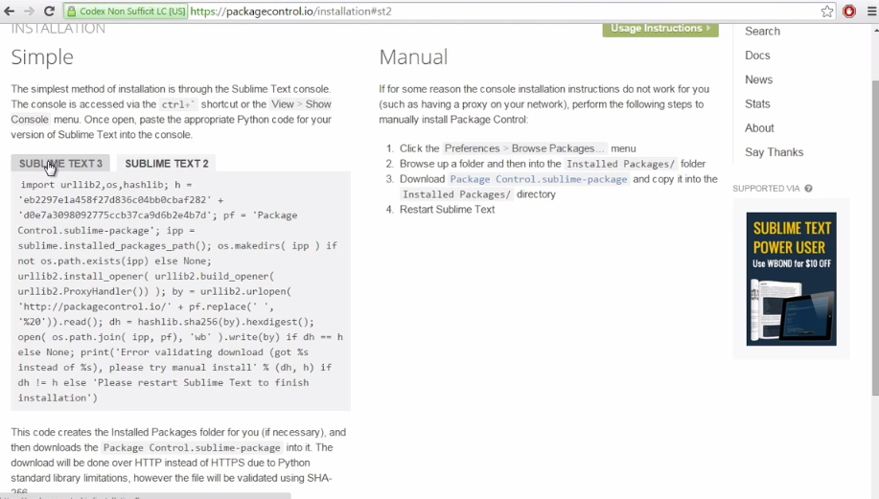879x499 pixels.
Task: Click the question mark next to Supported Via
Action: coord(808,188)
